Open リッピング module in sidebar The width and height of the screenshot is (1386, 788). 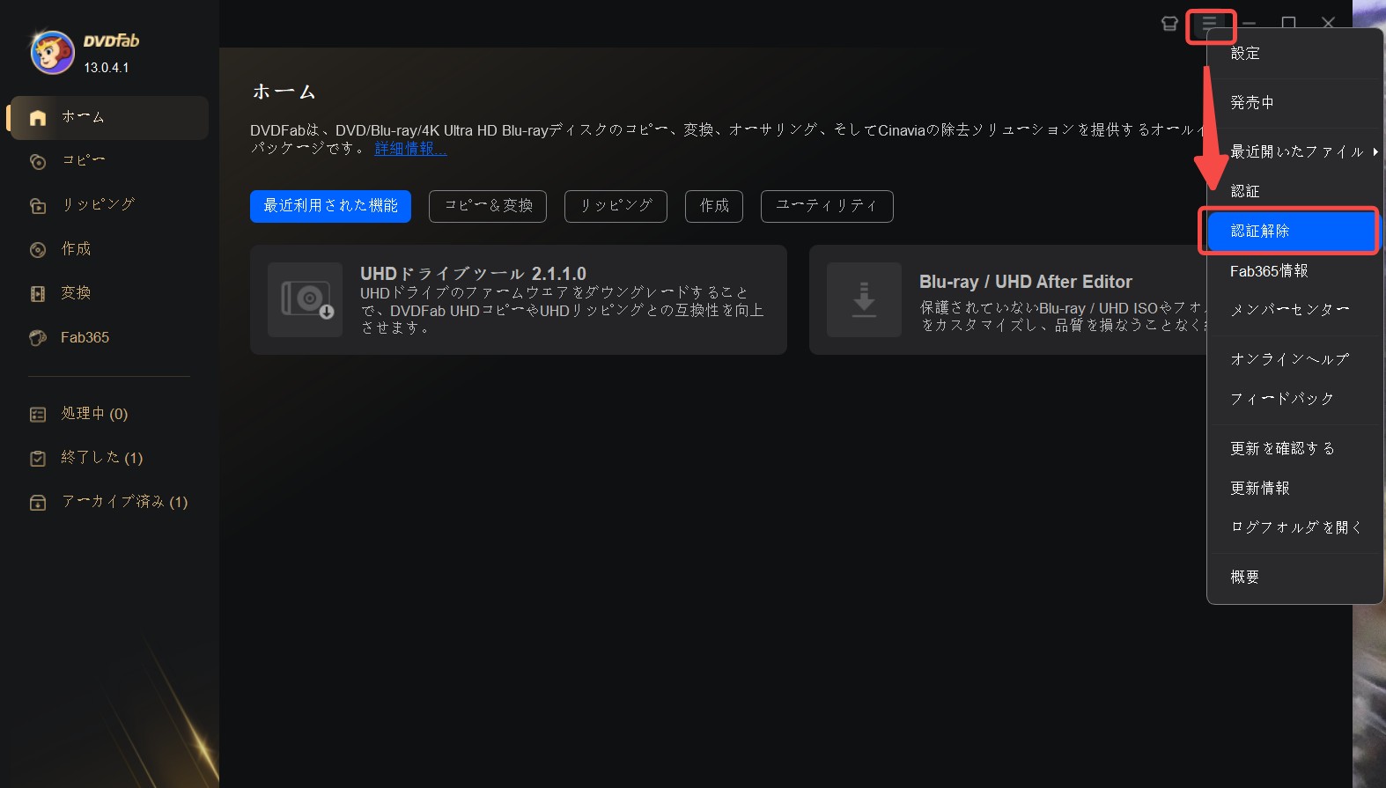(108, 205)
